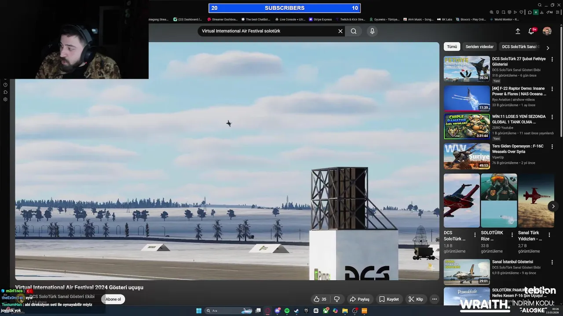The height and width of the screenshot is (316, 563).
Task: Click the Abone ol subscribe button
Action: pos(113,299)
